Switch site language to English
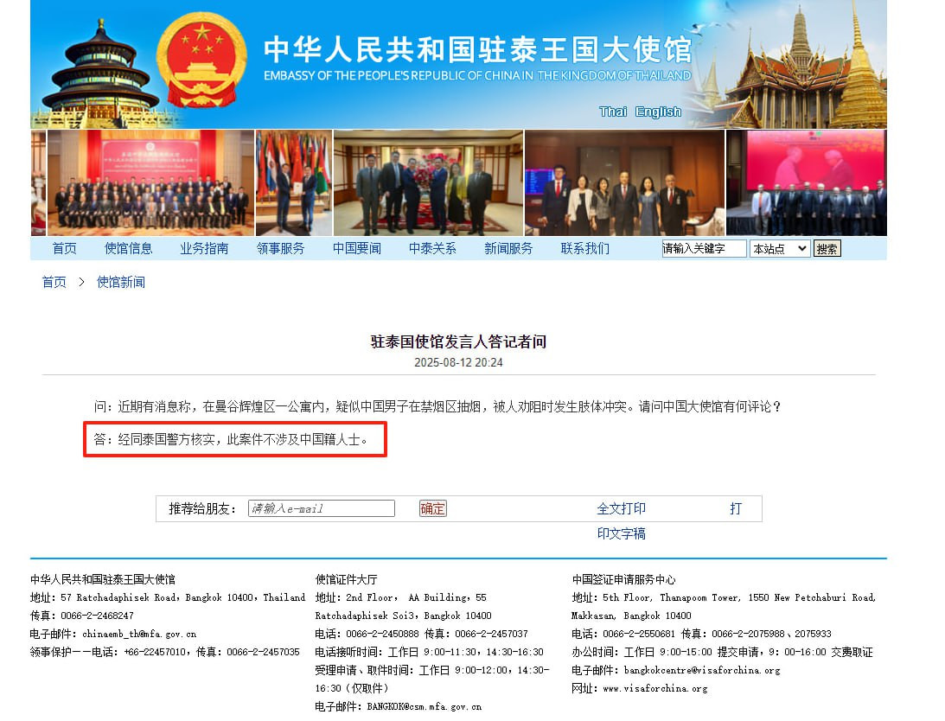This screenshot has height=721, width=945. (x=658, y=112)
